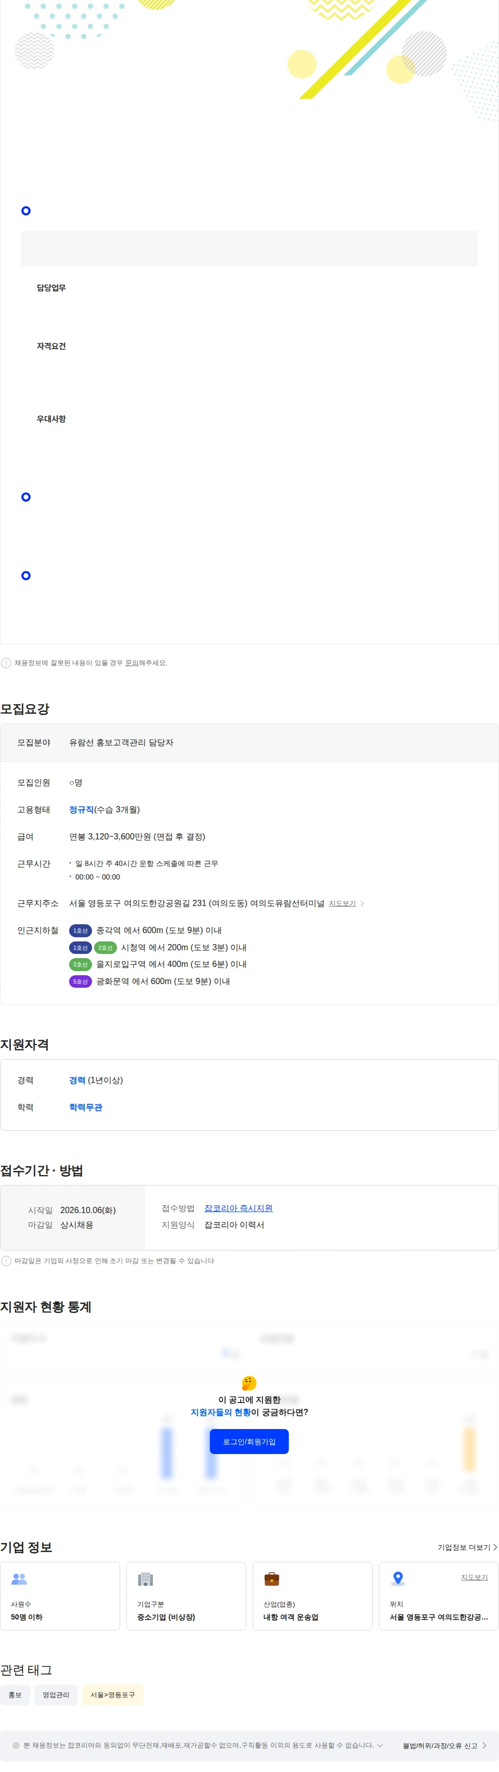
Task: Click the 위치 map pin icon
Action: tap(397, 1579)
